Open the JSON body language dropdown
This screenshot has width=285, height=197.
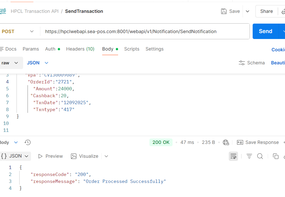[37, 63]
